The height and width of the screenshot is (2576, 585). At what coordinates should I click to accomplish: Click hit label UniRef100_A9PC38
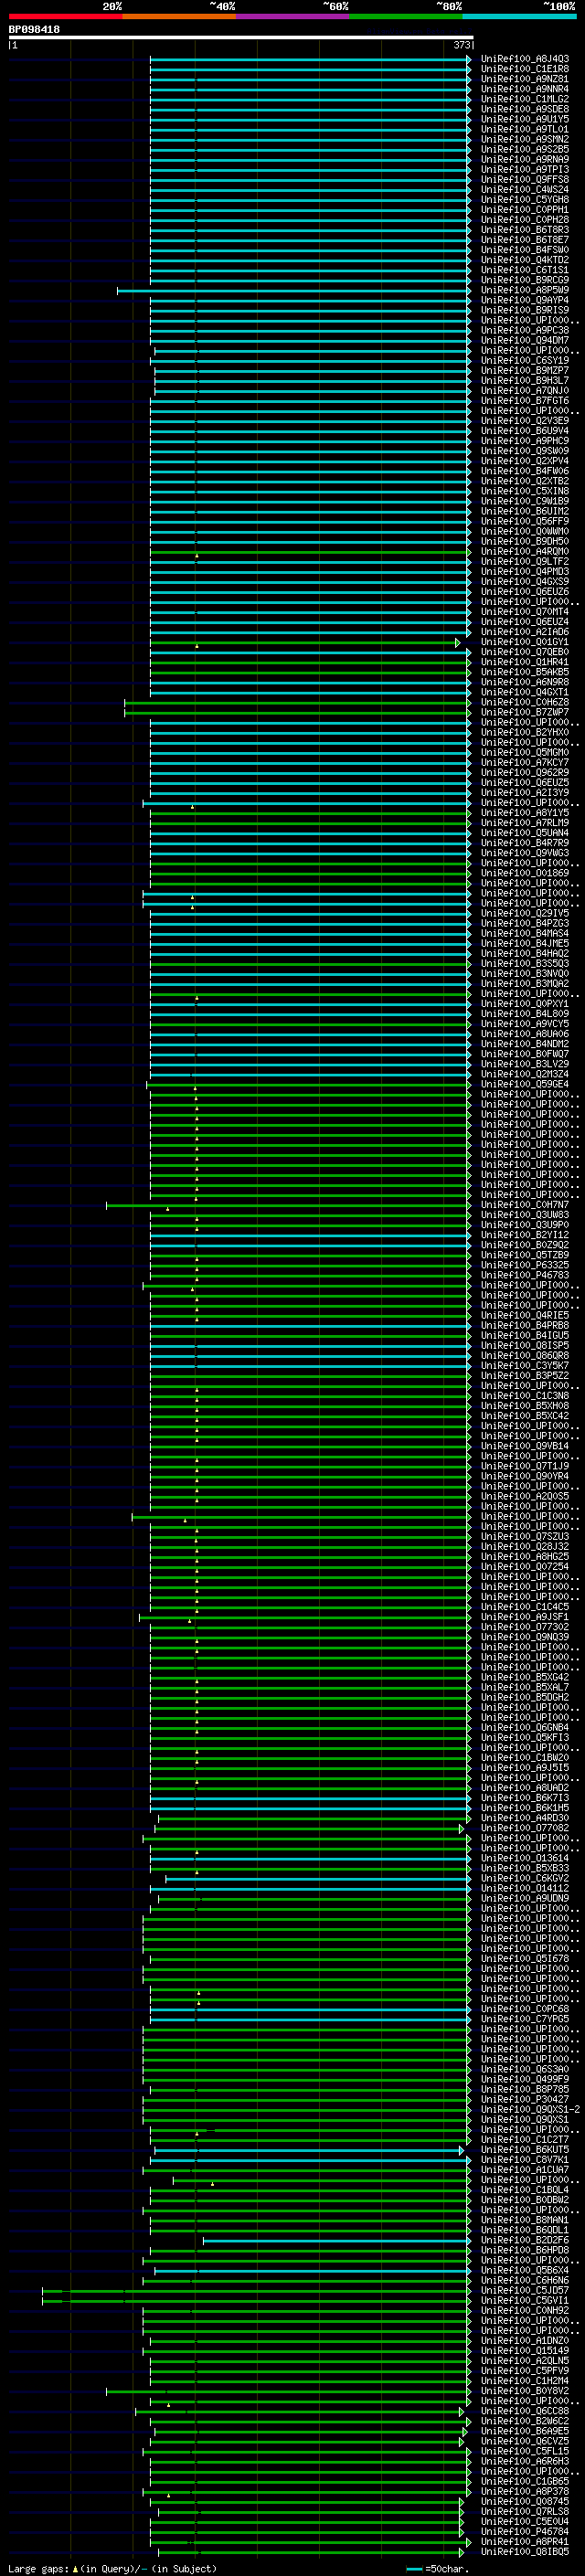tap(525, 331)
